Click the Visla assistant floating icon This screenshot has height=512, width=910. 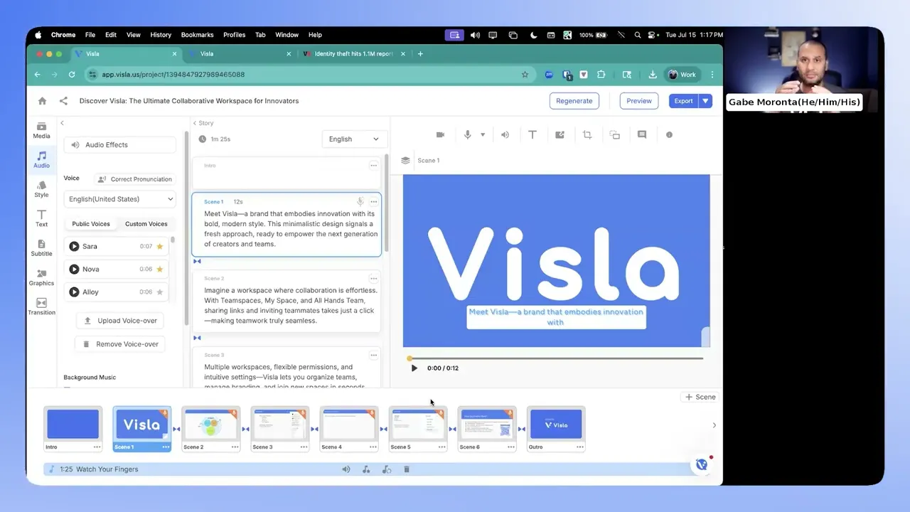(702, 464)
